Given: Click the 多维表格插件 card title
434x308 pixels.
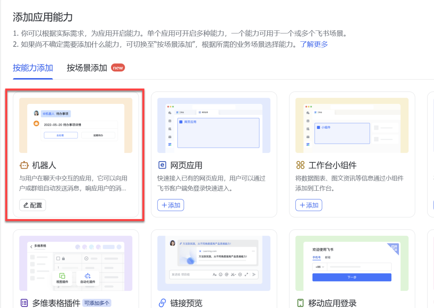Looking at the screenshot, I should pos(56,303).
